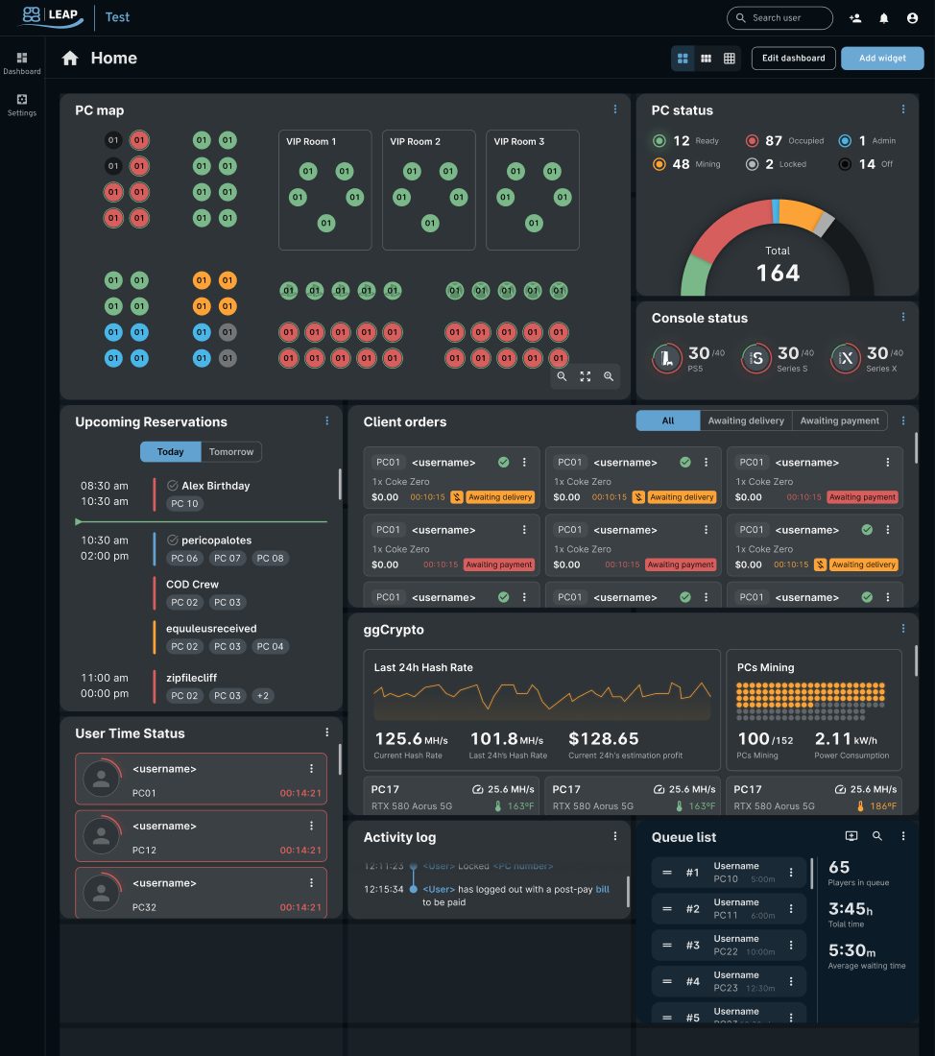Click the add user icon in header

[855, 18]
